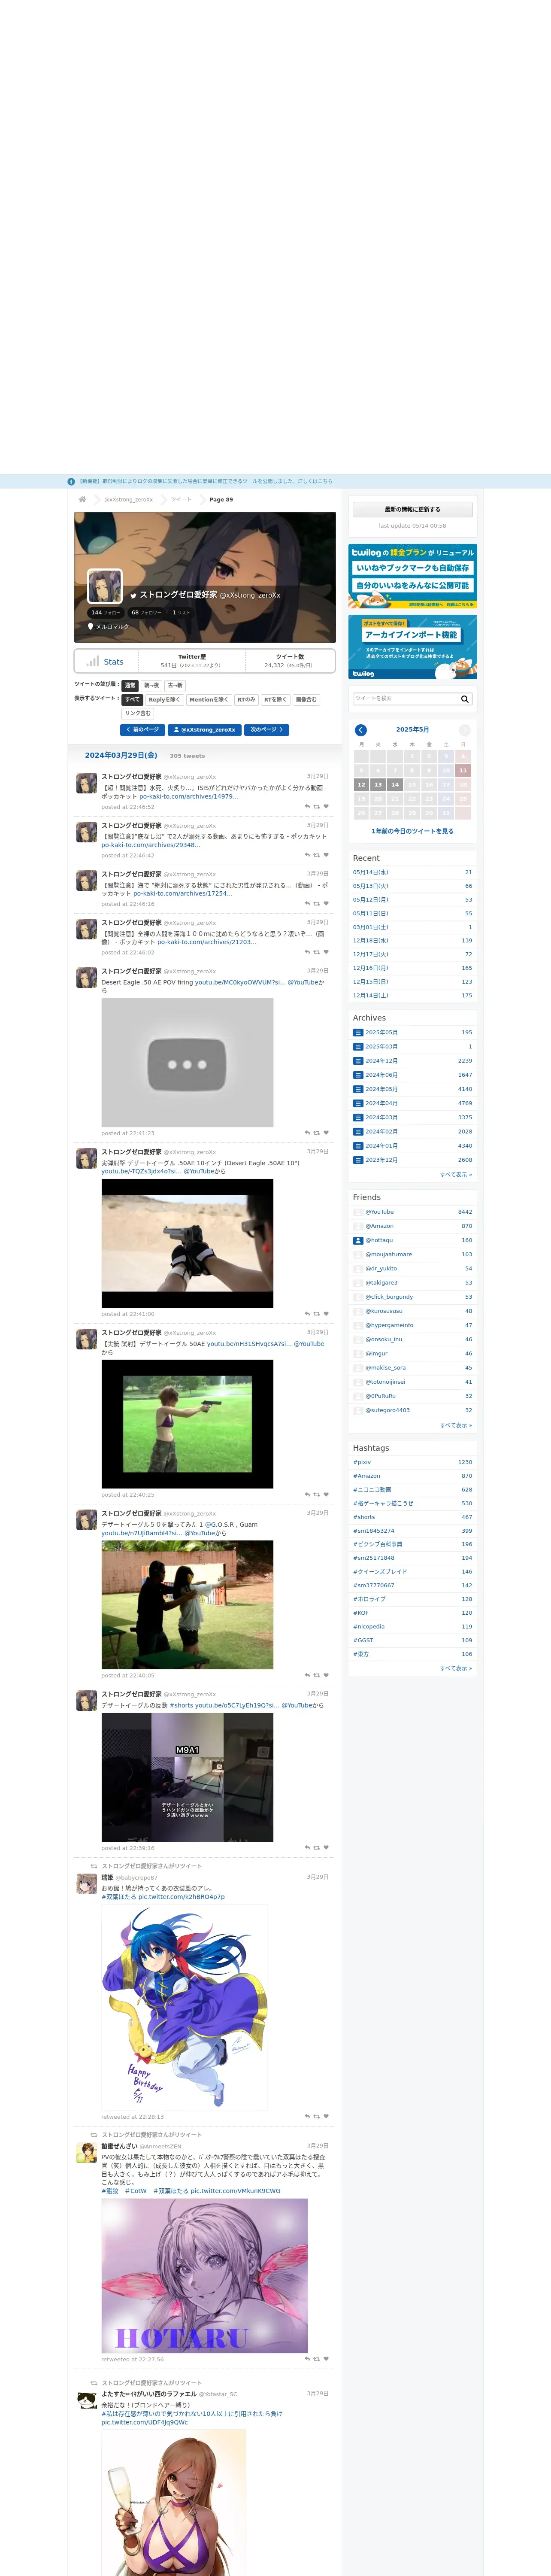Open the Happy Birthday illustration image
Viewport: 551px width, 2576px height.
[185, 2007]
